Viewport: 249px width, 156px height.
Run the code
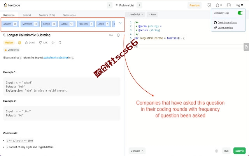[x=226, y=151]
